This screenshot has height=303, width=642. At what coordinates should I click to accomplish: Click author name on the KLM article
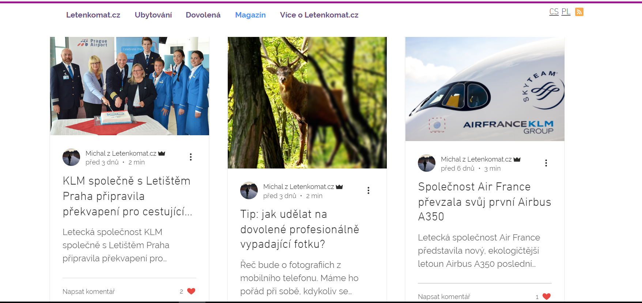pos(121,154)
